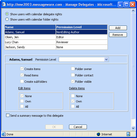Click the Done status text
The image size is (137, 138).
tap(10, 134)
